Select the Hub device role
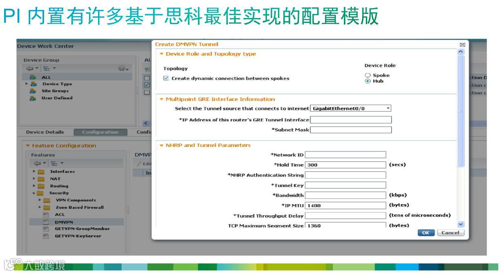 pyautogui.click(x=367, y=81)
